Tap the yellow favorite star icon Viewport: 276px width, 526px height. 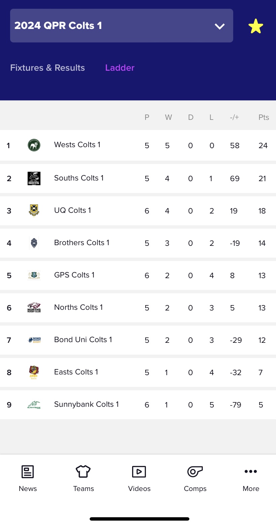[x=256, y=26]
